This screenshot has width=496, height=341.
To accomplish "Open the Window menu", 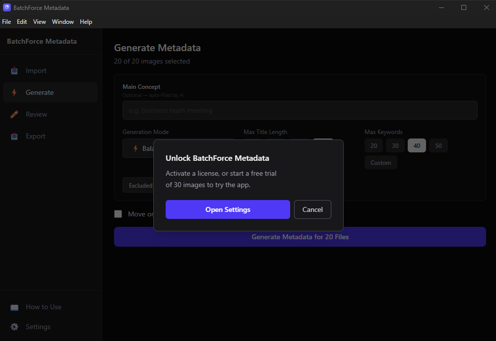I will tap(62, 22).
